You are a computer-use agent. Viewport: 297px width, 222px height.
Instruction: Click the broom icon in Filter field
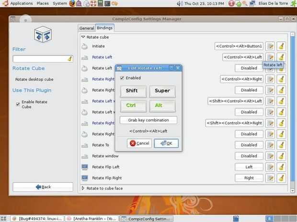[70, 59]
